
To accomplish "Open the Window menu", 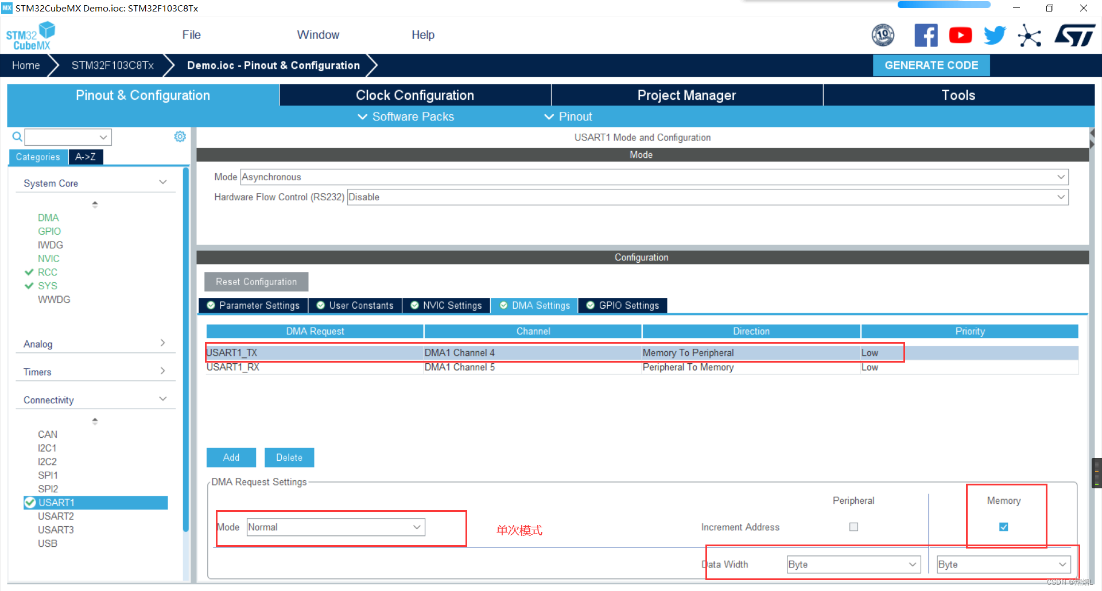I will (318, 35).
